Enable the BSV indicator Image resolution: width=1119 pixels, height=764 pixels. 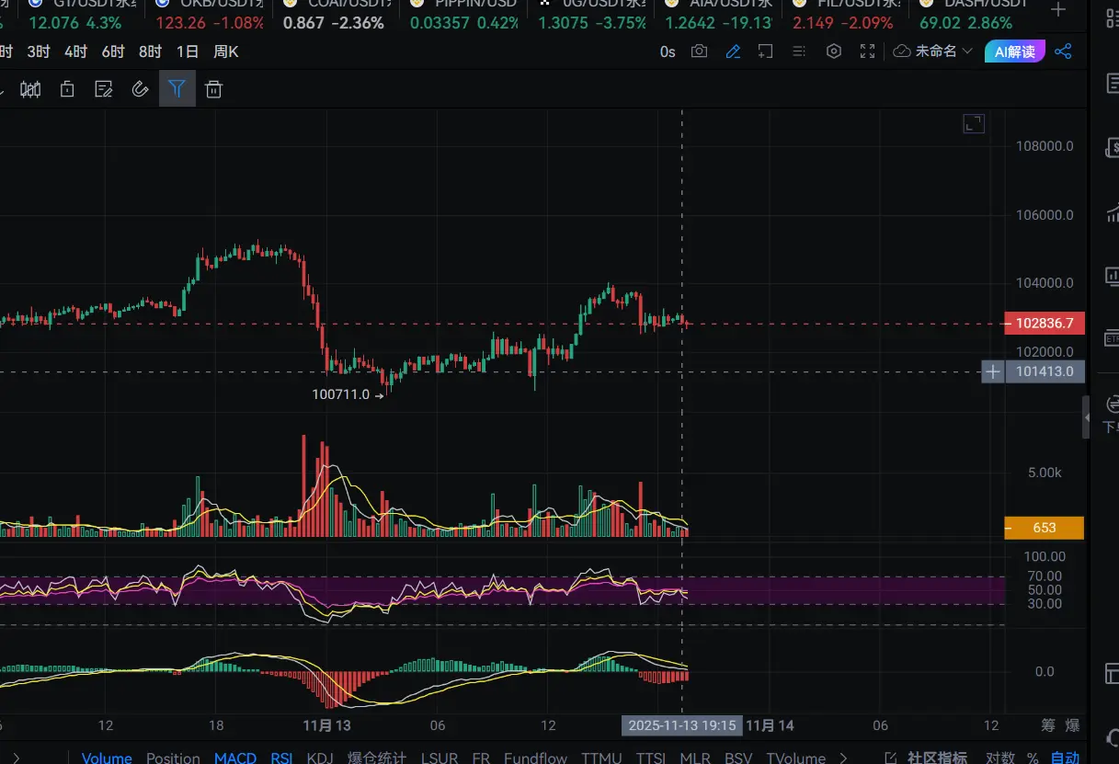pos(738,758)
